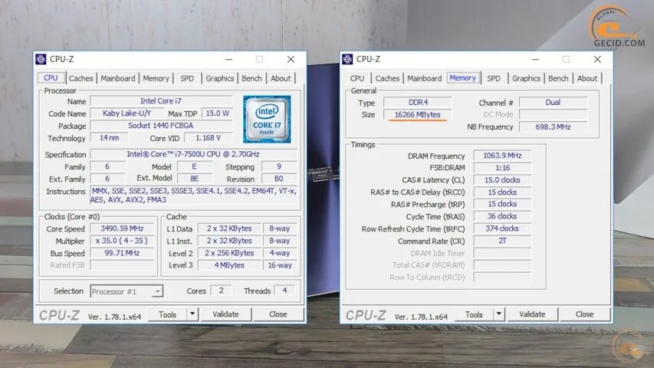Minimize the right CPU-Z window
The image size is (654, 368).
(x=535, y=60)
